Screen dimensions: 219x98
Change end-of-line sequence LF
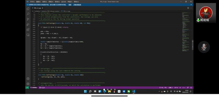point(180,88)
